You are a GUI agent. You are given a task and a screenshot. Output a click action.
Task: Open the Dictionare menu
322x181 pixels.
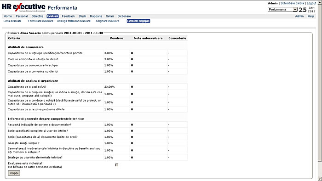coord(124,16)
